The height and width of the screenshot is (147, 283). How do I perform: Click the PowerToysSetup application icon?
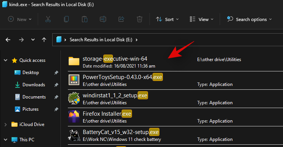click(74, 80)
